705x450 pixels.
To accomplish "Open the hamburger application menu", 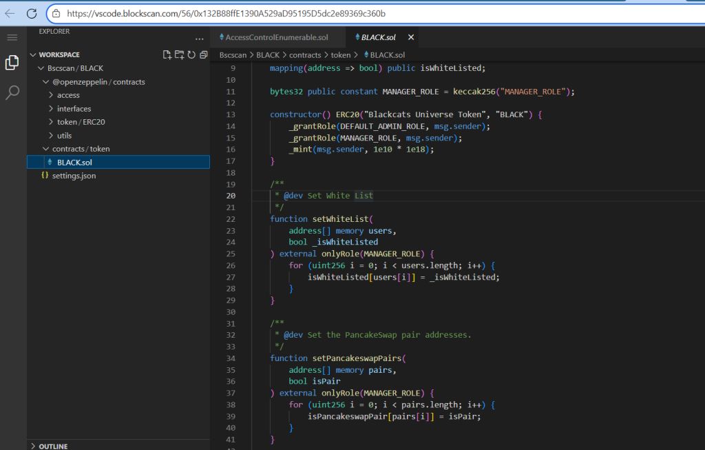I will [x=12, y=37].
